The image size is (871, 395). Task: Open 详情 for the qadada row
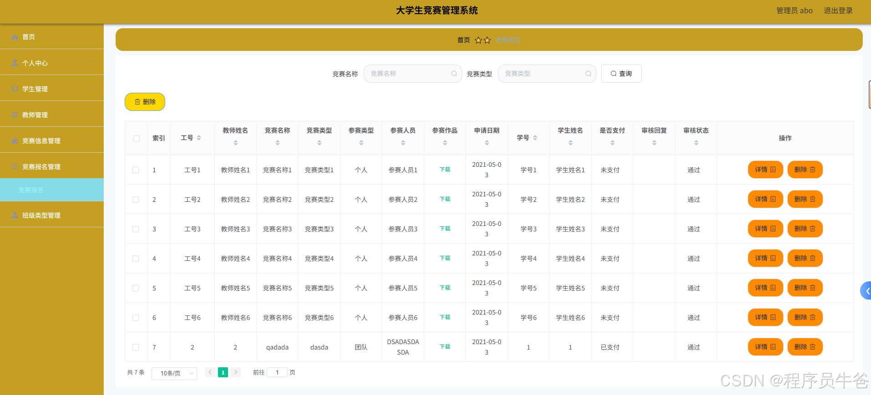coord(765,347)
